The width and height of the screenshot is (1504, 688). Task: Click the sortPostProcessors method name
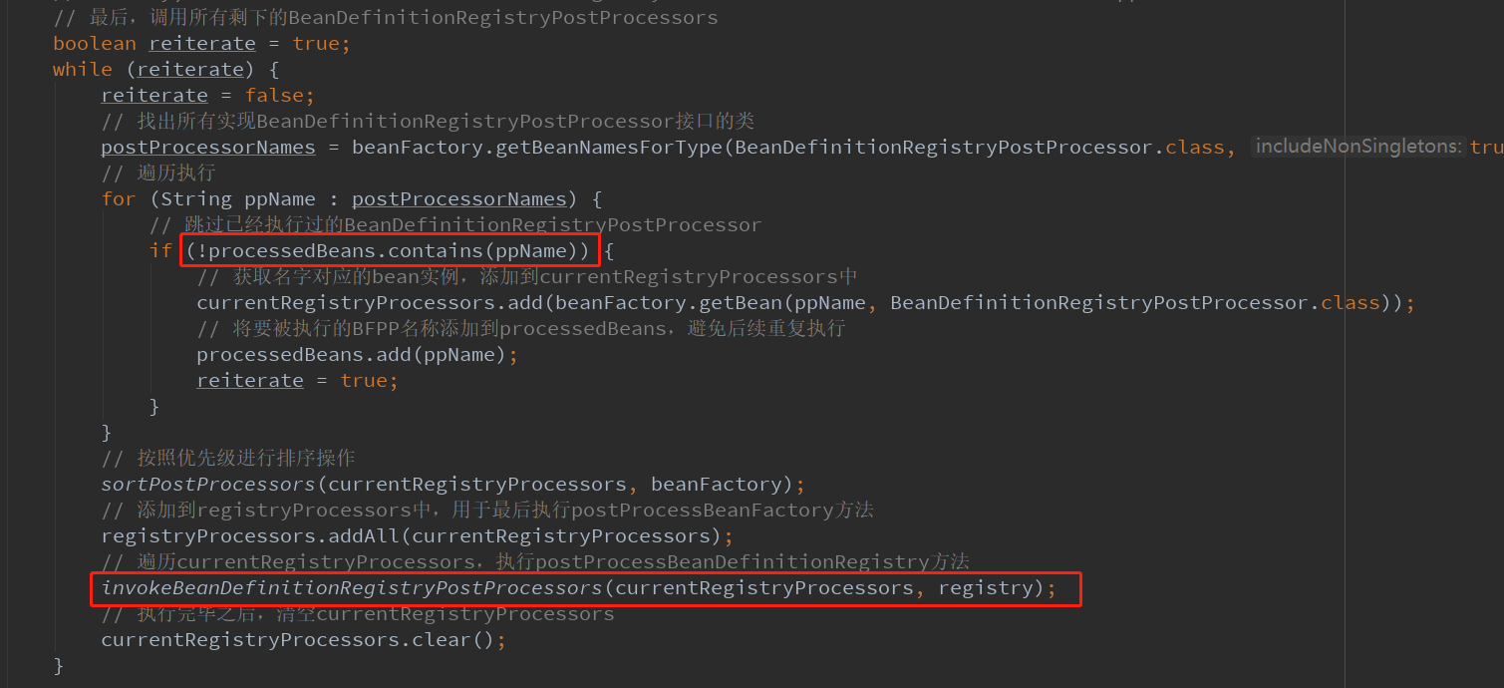[x=207, y=485]
